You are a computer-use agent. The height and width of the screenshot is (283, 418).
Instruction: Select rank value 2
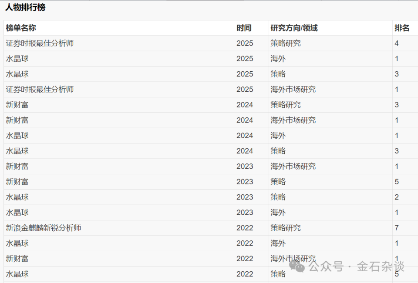[397, 197]
